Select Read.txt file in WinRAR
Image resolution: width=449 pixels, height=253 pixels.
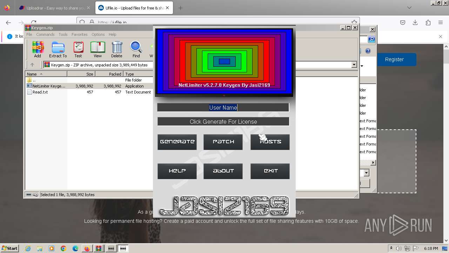click(89, 92)
